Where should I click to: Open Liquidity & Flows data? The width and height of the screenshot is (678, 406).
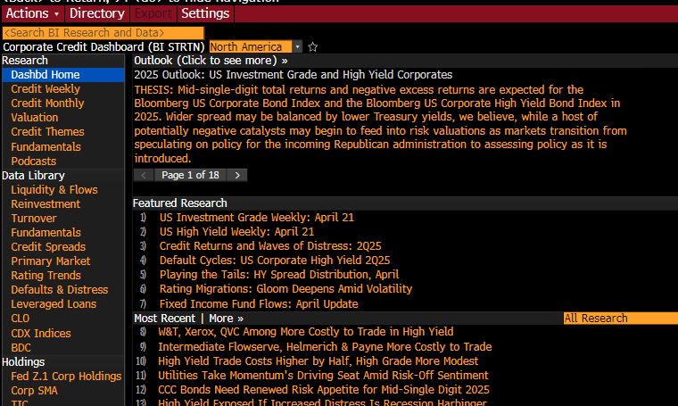[54, 190]
